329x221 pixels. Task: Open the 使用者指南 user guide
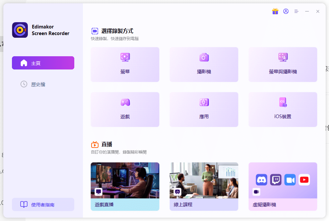point(43,204)
